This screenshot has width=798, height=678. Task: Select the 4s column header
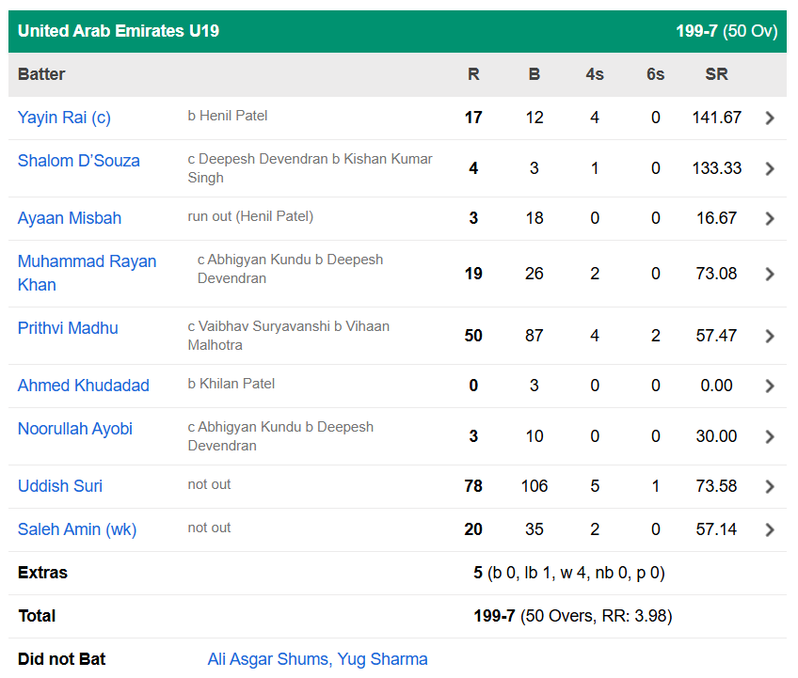595,73
